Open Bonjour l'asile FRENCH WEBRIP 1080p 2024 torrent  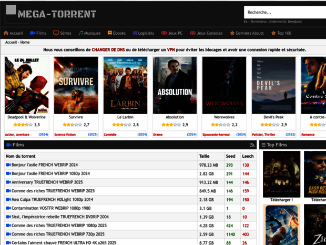click(x=50, y=173)
